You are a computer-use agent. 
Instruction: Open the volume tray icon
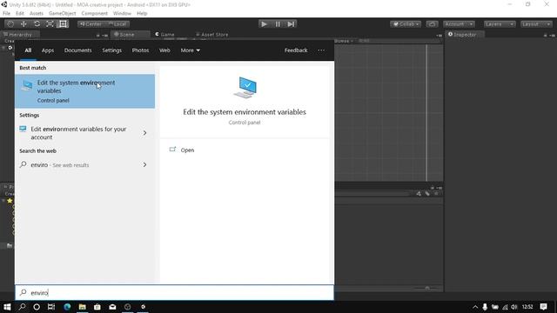[x=514, y=307]
